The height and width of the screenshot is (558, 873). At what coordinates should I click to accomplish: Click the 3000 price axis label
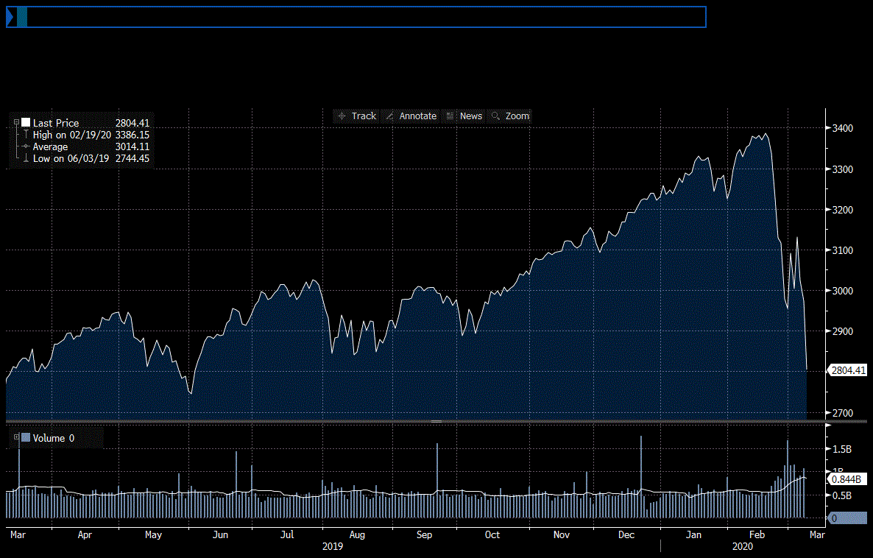tap(842, 291)
